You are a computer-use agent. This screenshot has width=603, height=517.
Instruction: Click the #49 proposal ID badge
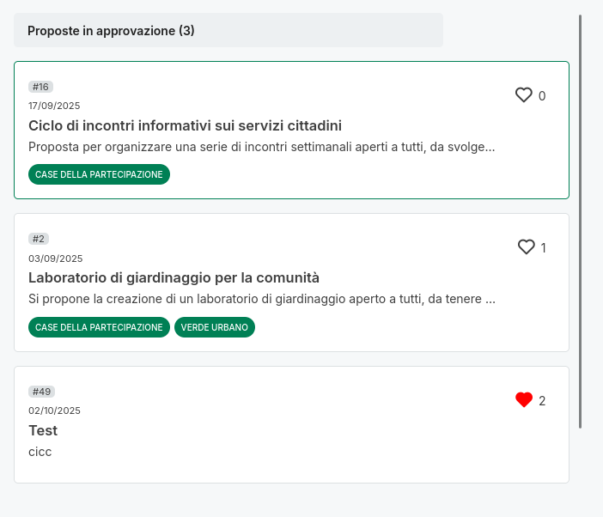41,392
